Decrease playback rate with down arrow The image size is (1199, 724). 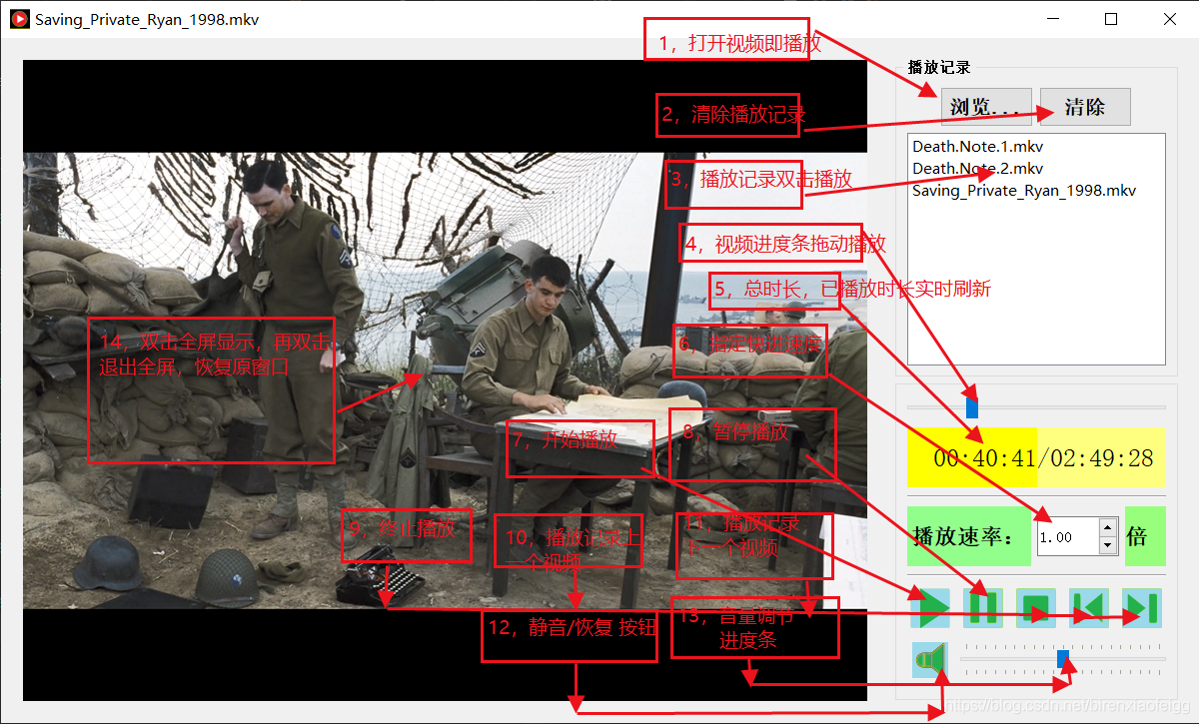[x=1107, y=545]
